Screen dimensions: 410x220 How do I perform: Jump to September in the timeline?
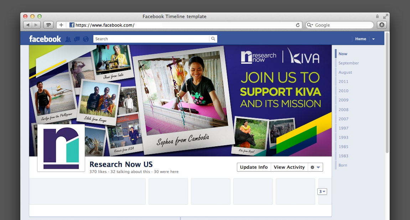coord(348,63)
